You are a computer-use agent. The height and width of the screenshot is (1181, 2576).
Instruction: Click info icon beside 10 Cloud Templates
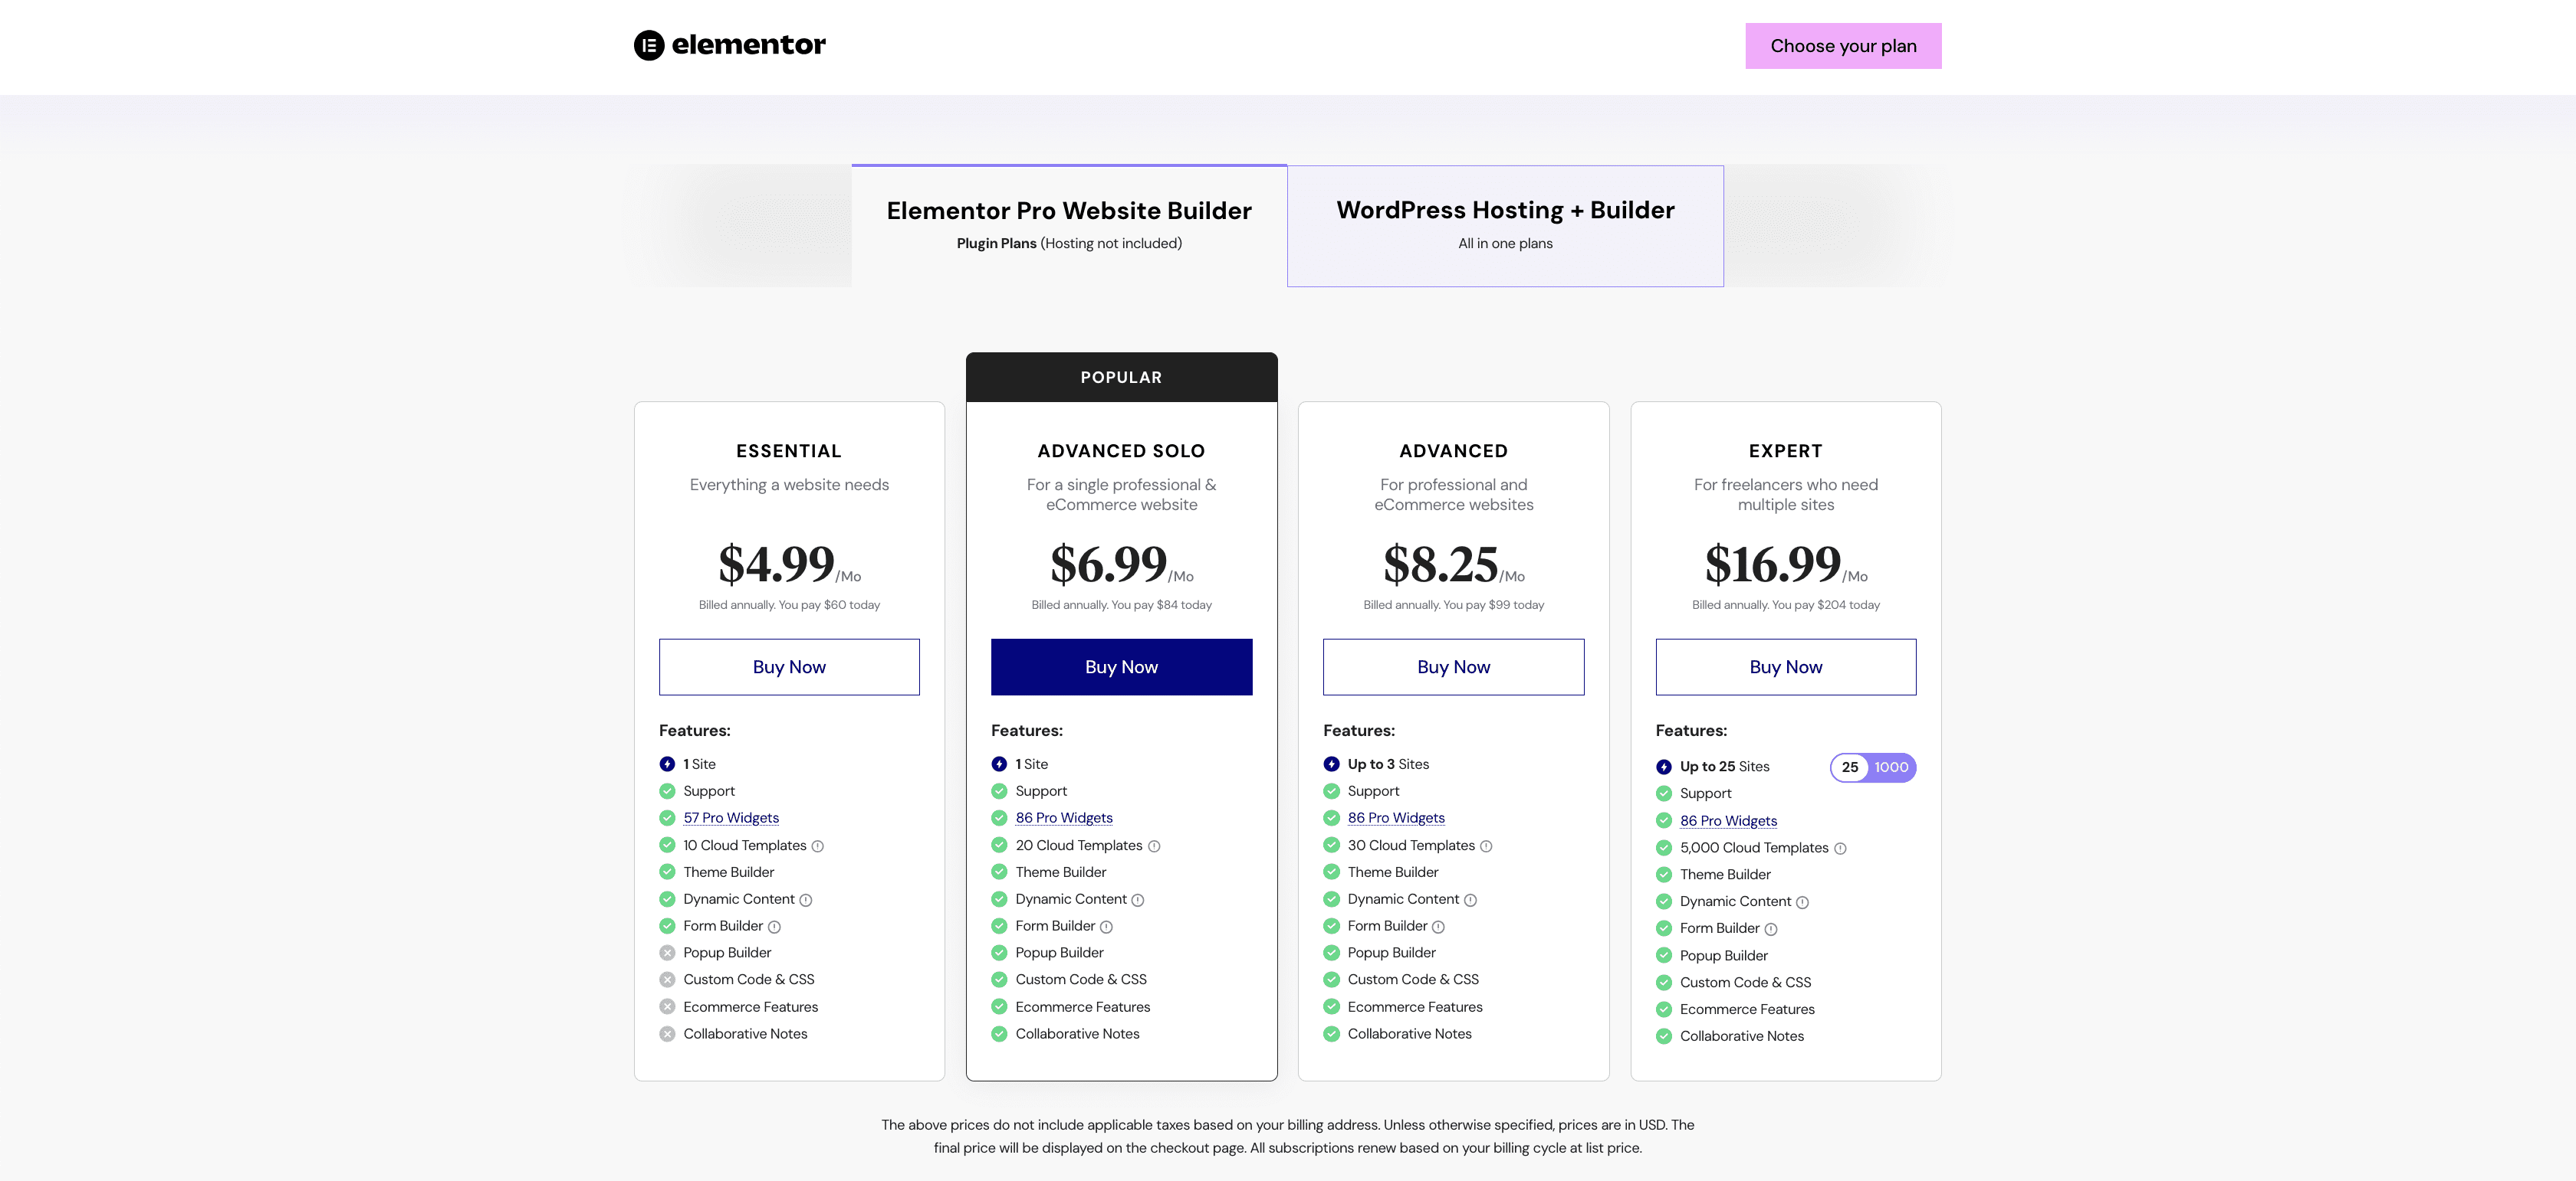pyautogui.click(x=817, y=846)
